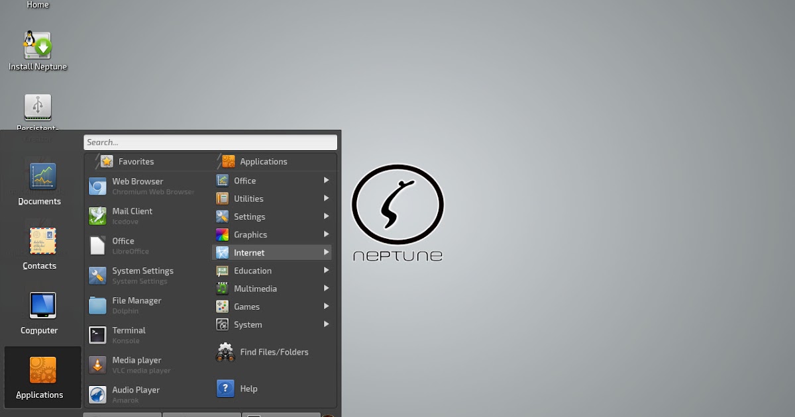Select the Documents sidebar icon
This screenshot has height=417, width=795.
[x=40, y=181]
